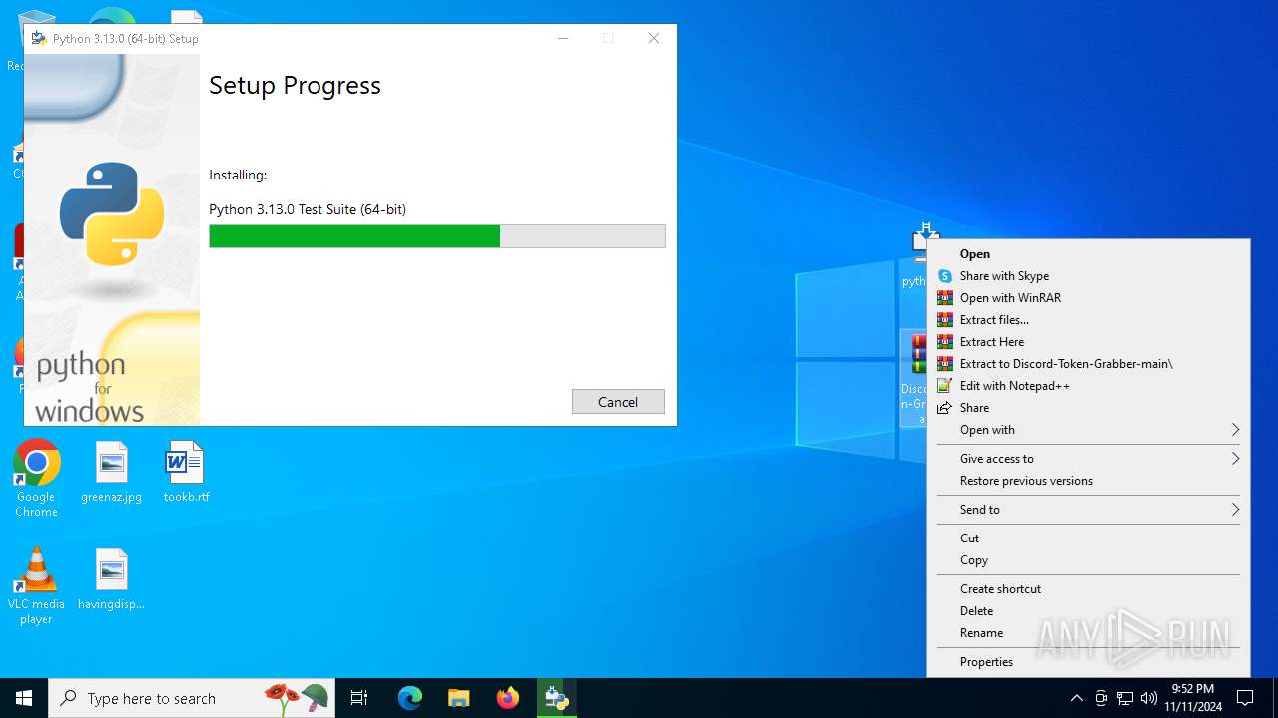
Task: Expand Send to submenu
Action: pos(1088,510)
